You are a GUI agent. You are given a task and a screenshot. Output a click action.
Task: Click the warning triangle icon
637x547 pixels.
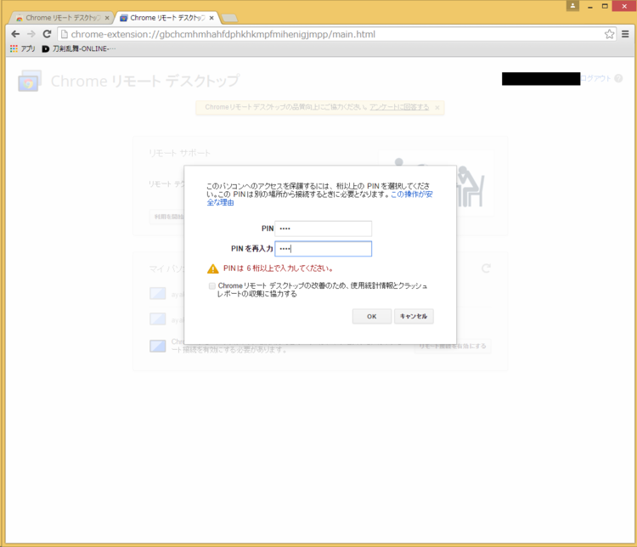click(213, 268)
